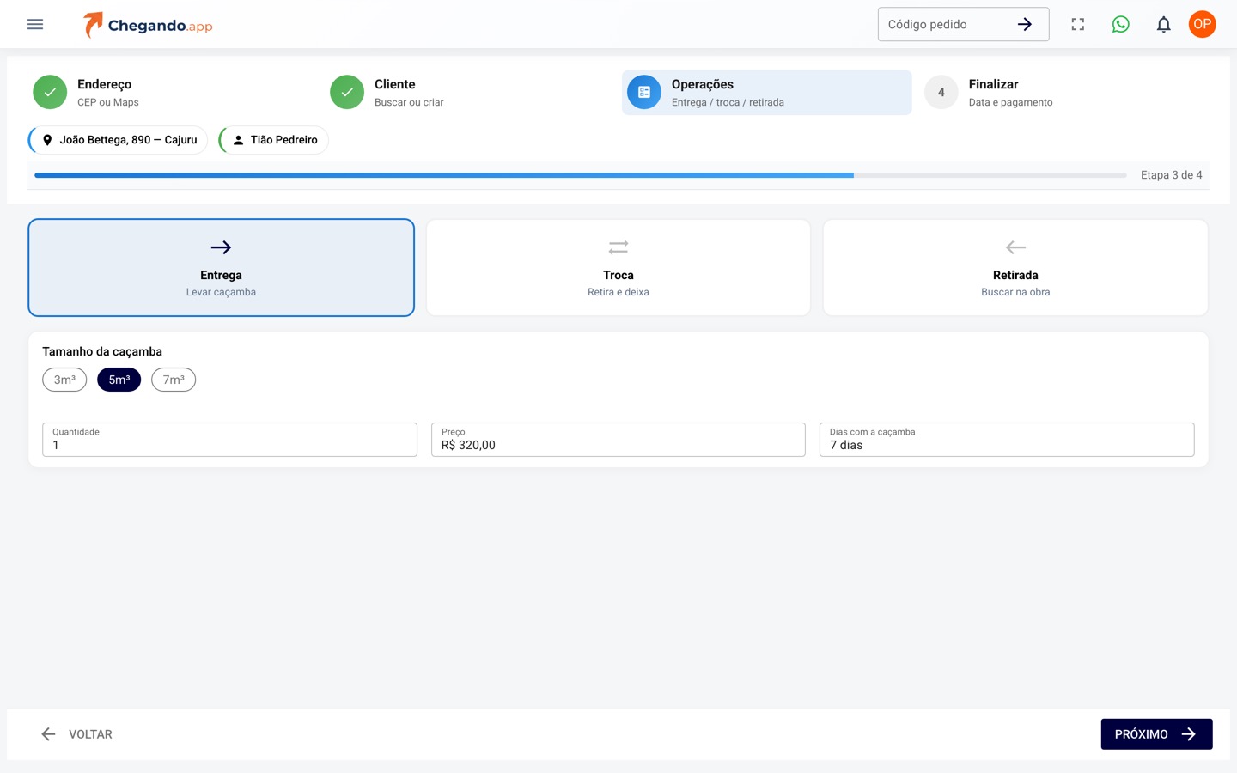This screenshot has width=1237, height=773.
Task: Click 'Levar caçamba' subtitle
Action: (221, 292)
